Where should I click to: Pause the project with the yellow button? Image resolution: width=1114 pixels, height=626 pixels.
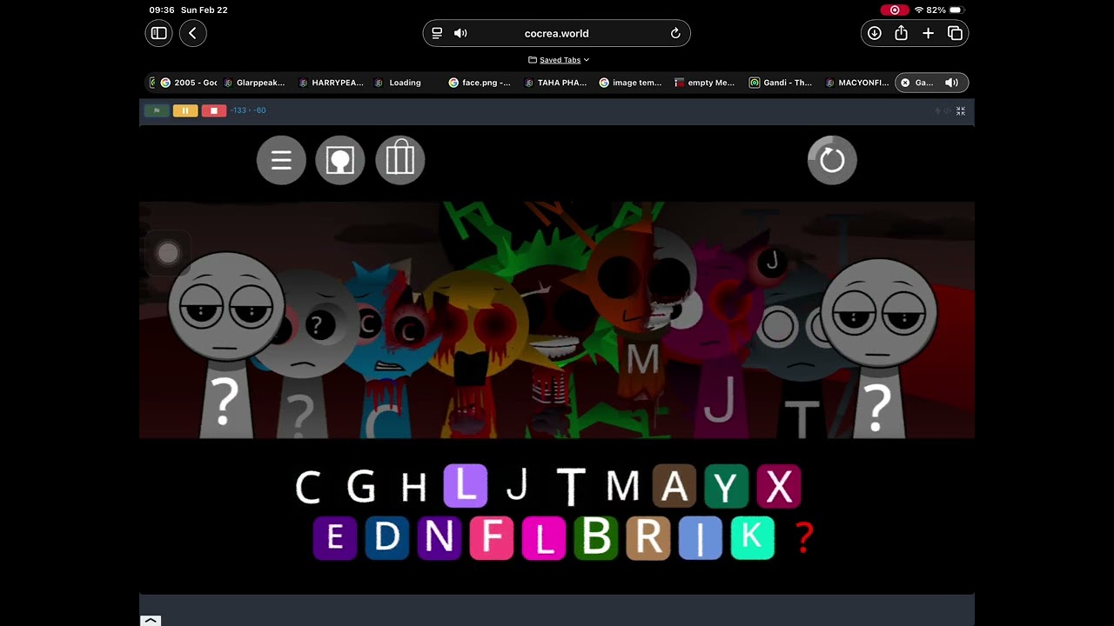coord(185,110)
